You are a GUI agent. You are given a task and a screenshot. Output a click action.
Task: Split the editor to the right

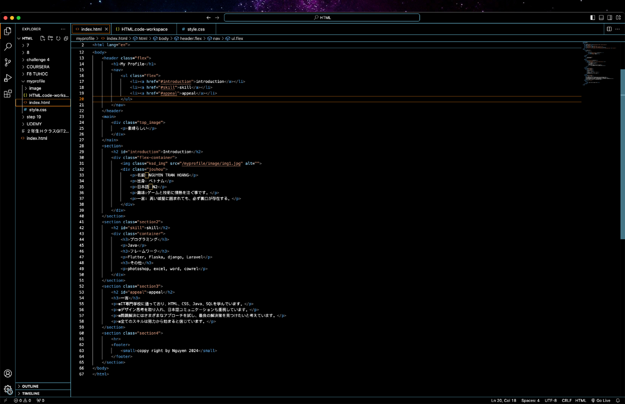[609, 29]
